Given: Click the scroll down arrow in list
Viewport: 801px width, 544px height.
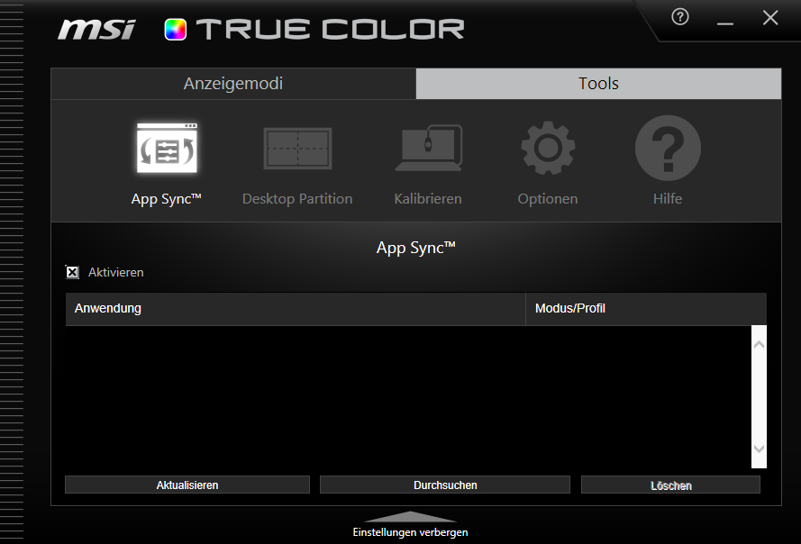Looking at the screenshot, I should pyautogui.click(x=759, y=449).
